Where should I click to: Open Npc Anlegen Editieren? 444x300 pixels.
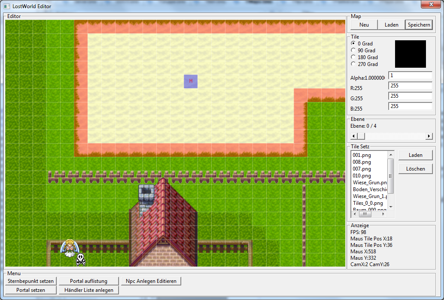click(151, 281)
